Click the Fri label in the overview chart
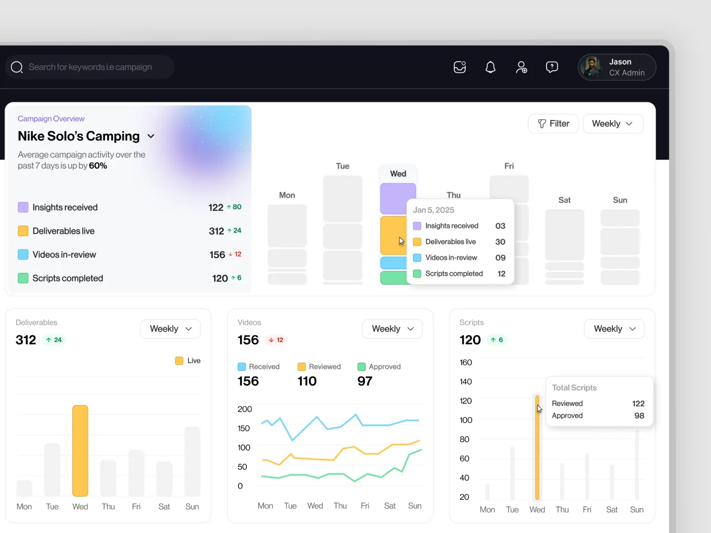This screenshot has width=711, height=533. coord(509,166)
